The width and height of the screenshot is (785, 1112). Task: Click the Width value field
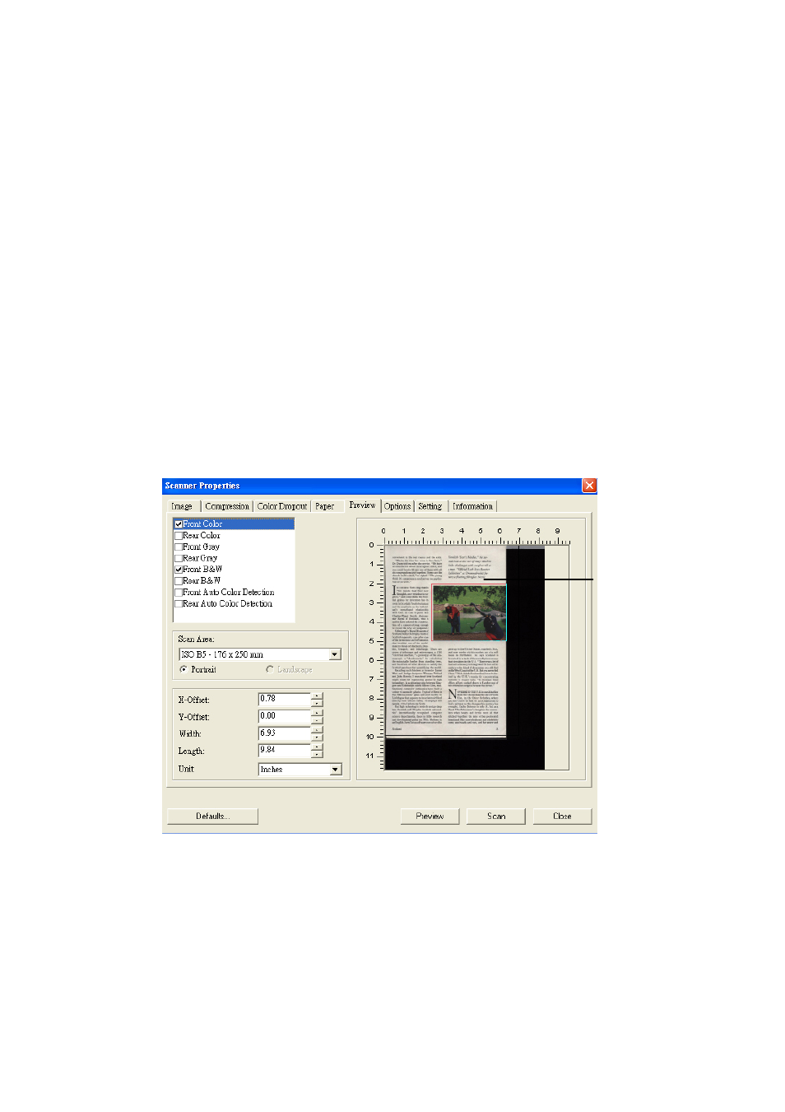coord(285,733)
